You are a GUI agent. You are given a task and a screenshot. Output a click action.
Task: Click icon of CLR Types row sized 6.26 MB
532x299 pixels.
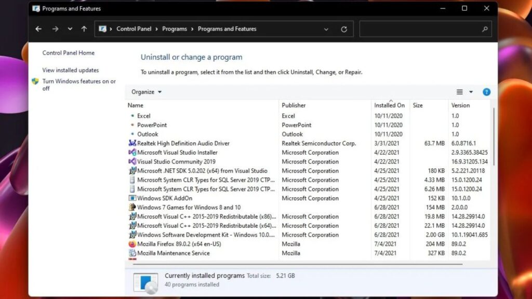point(132,189)
